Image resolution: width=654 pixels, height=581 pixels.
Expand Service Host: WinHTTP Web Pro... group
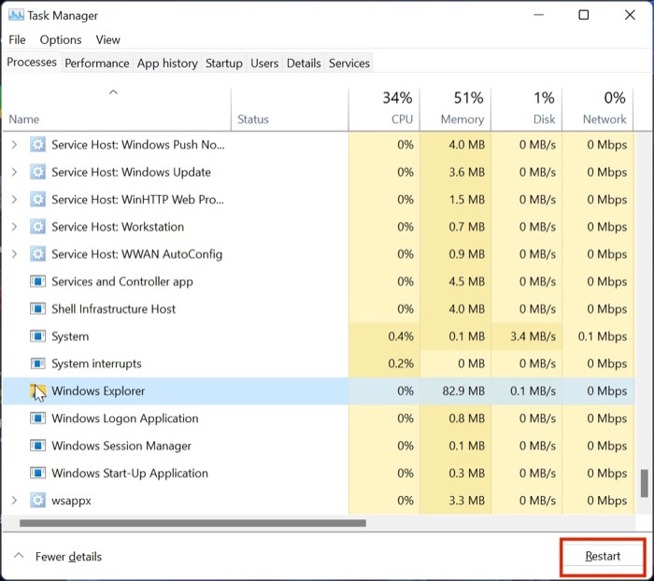click(x=14, y=199)
